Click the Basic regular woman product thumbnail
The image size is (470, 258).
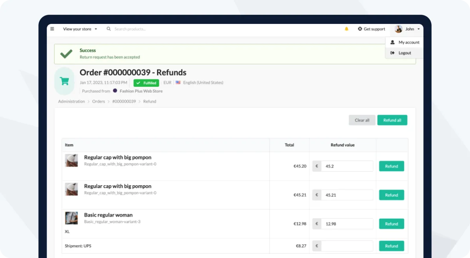(x=71, y=218)
